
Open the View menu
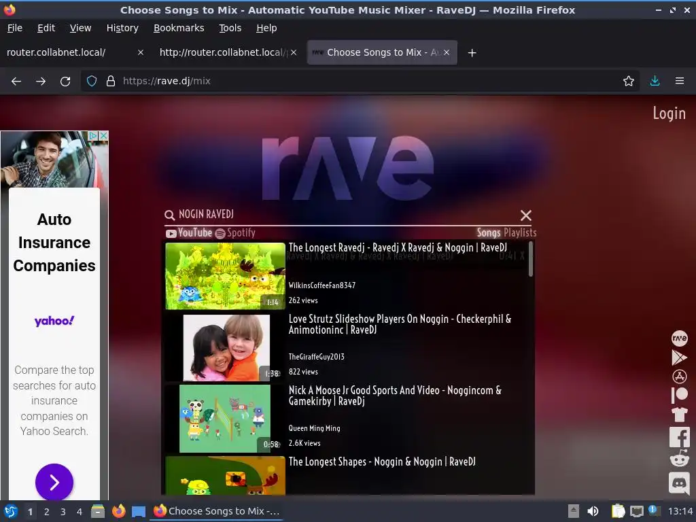[80, 28]
